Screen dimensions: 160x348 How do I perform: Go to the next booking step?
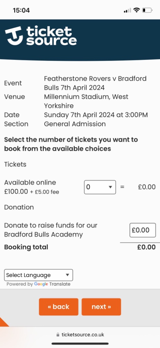point(101,307)
